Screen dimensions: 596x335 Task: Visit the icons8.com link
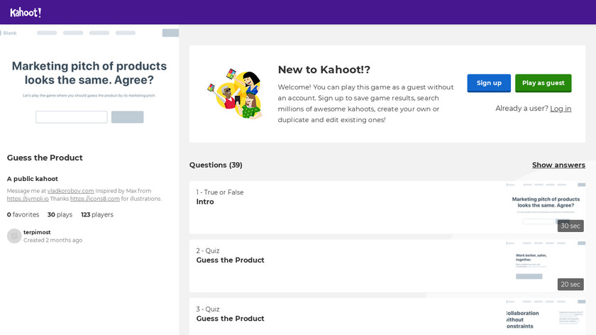[x=94, y=199]
